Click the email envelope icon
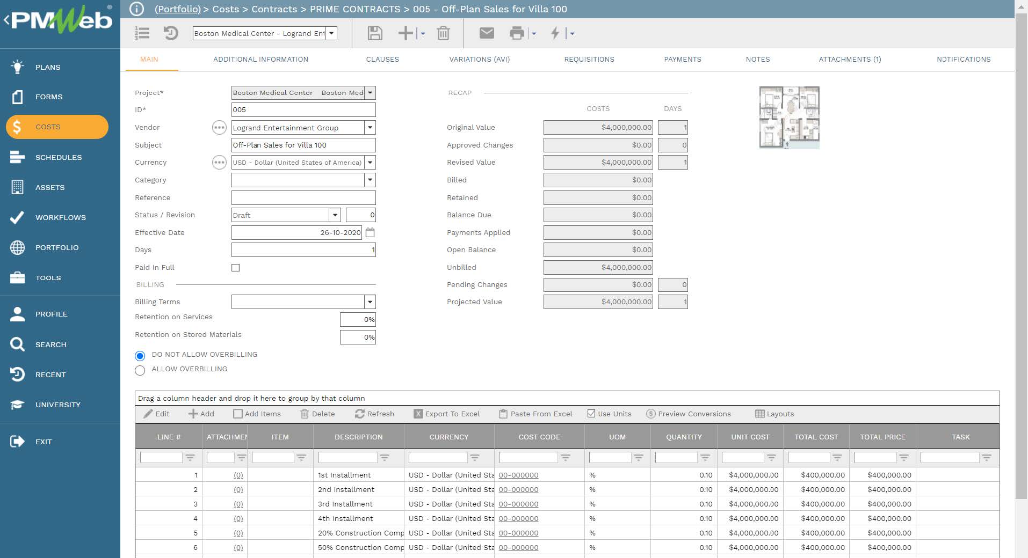The image size is (1028, 558). [x=487, y=33]
